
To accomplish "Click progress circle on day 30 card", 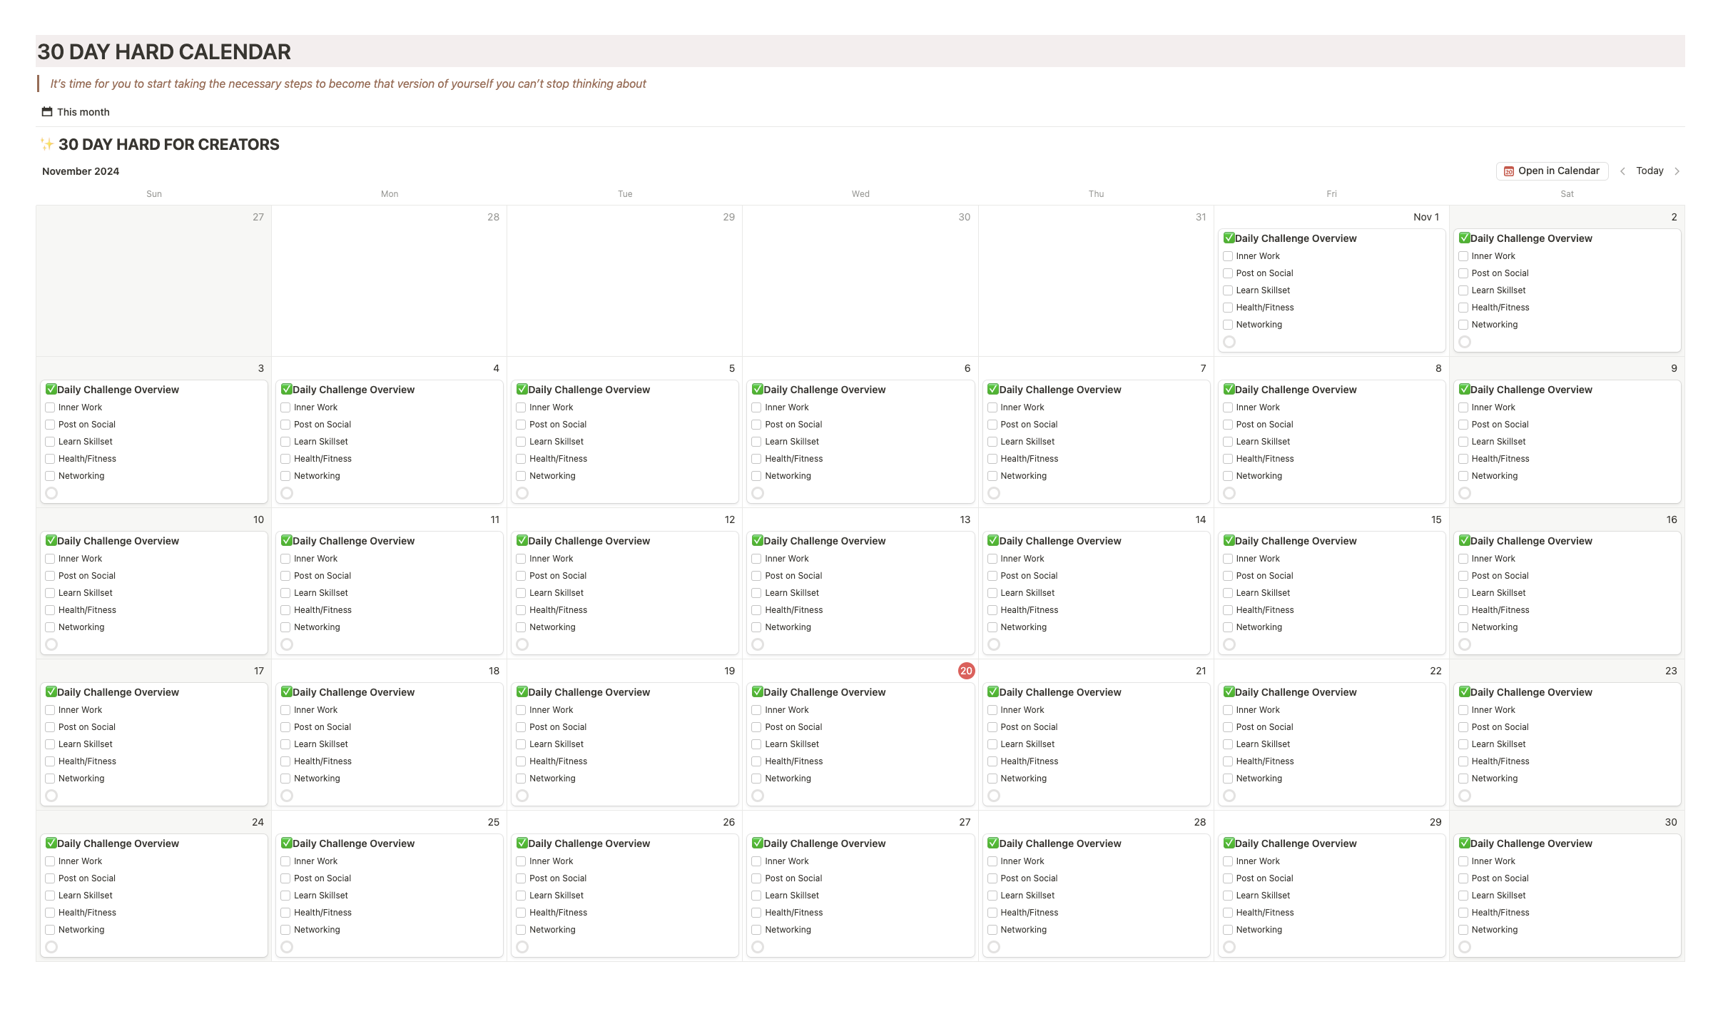I will [1465, 947].
